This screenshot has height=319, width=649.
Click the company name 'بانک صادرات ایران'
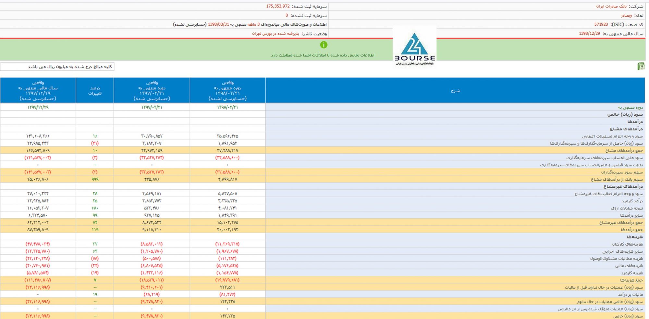[x=611, y=6]
